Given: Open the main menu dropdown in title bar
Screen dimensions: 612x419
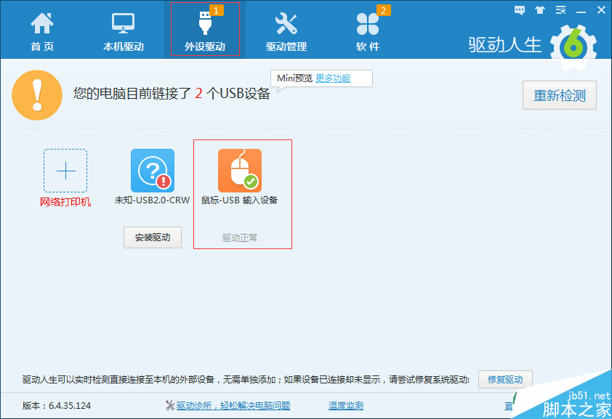Looking at the screenshot, I should [560, 10].
